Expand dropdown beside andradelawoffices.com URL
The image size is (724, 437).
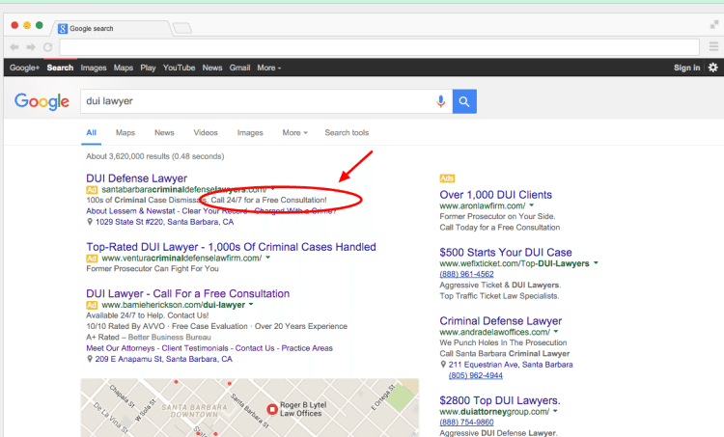click(556, 332)
